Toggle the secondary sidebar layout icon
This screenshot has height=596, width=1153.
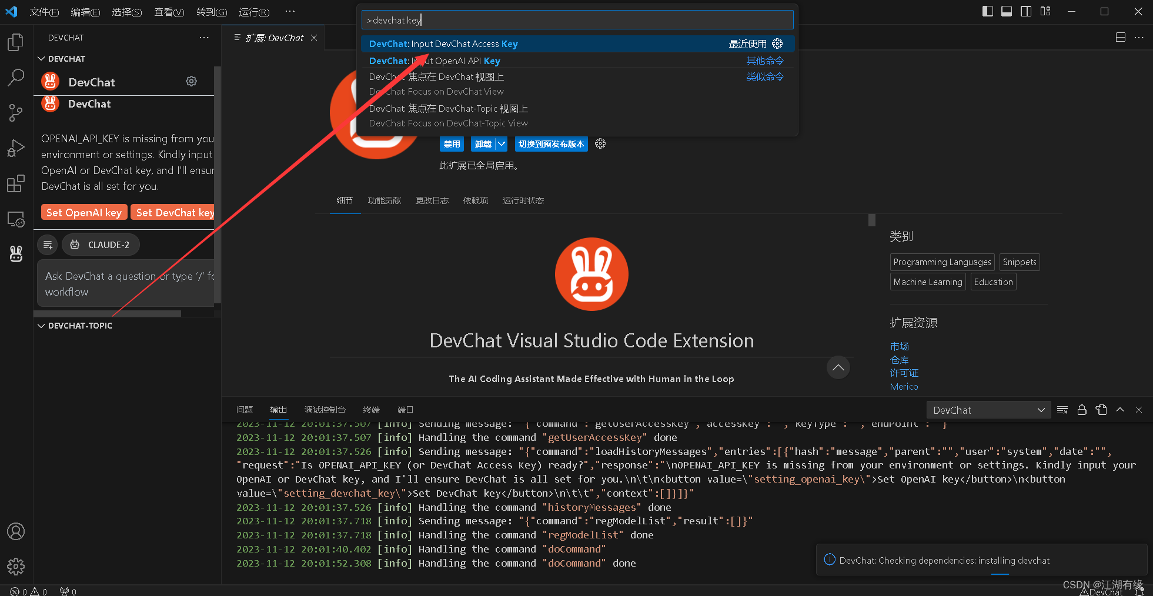point(1026,11)
